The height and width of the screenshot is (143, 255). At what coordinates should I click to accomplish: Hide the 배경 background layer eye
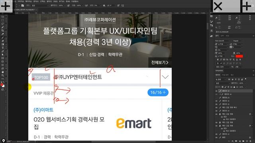(x=216, y=137)
